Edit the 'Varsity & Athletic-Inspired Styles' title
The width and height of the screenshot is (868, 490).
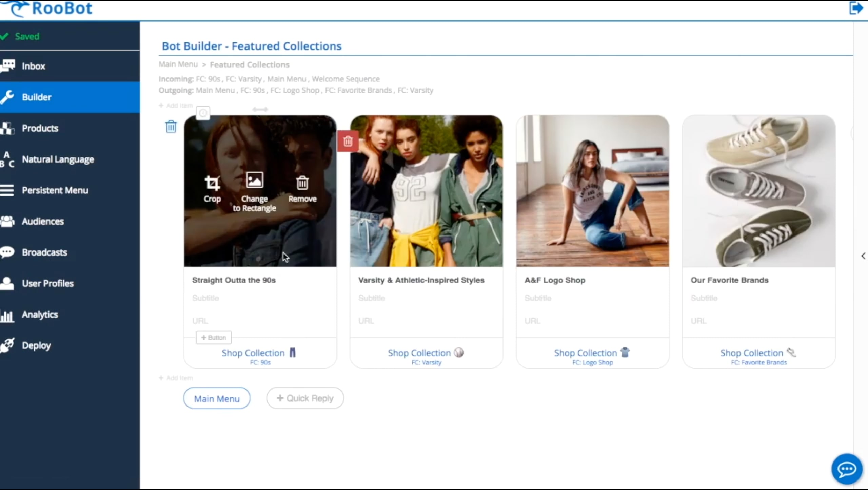[x=421, y=280]
